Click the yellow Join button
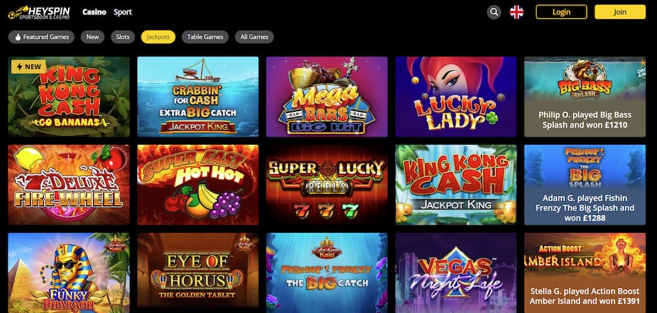The image size is (657, 313). point(620,12)
